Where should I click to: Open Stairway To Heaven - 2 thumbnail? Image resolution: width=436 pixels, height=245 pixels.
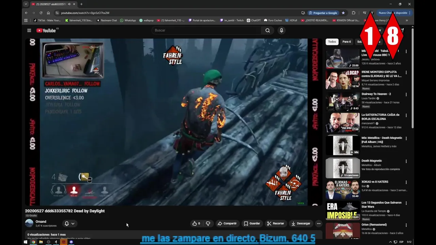343,101
